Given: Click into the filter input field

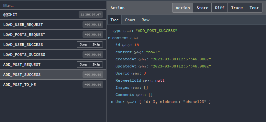Looking at the screenshot, I should pyautogui.click(x=53, y=5).
